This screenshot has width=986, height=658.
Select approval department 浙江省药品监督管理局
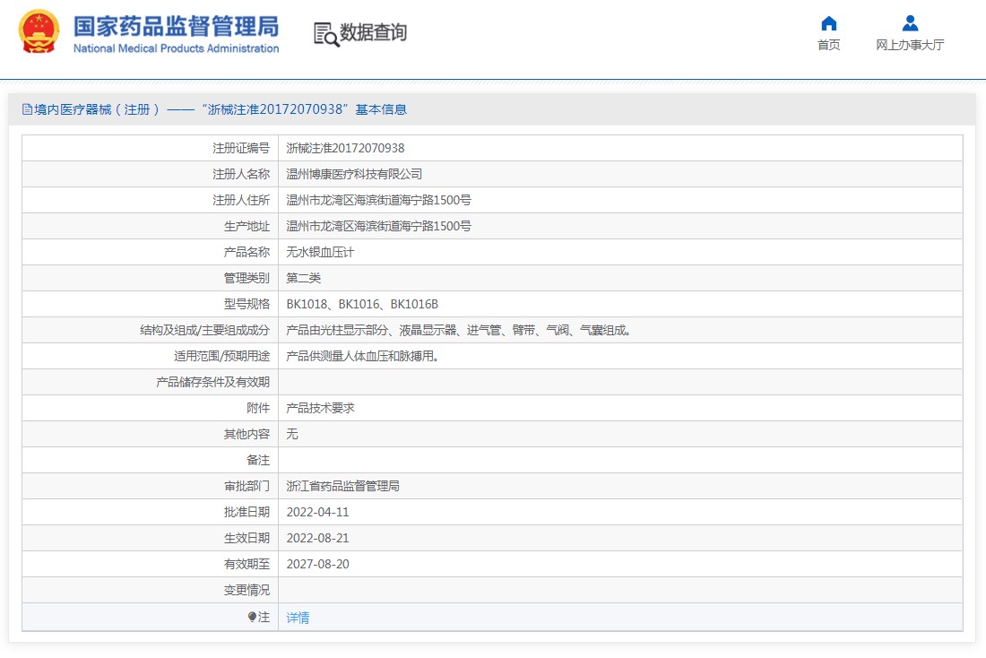tap(342, 486)
